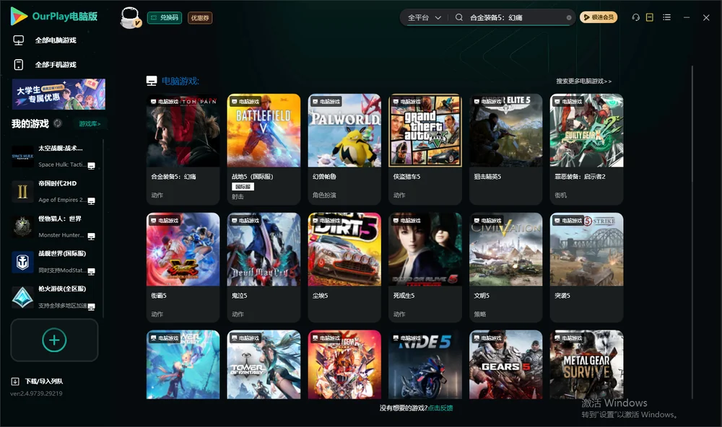The image size is (722, 427).
Task: Open the 街霸5 Street Fighter card
Action: pyautogui.click(x=183, y=268)
